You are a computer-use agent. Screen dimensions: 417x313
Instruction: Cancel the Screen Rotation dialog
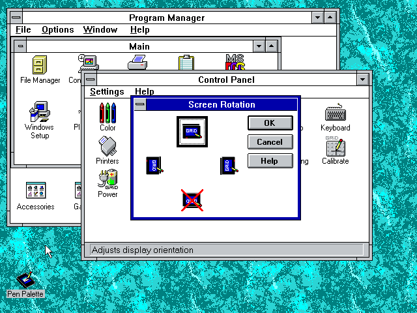(270, 142)
